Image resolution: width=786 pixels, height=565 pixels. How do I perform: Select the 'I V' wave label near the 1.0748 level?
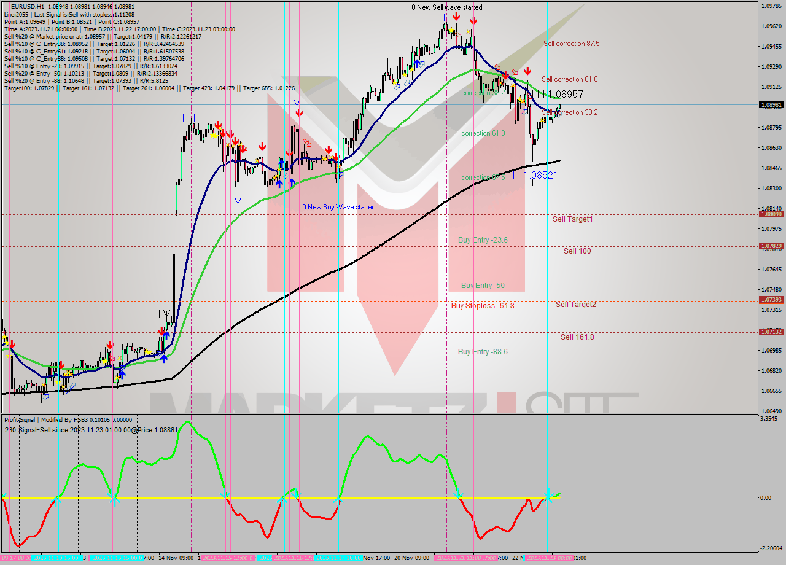(165, 313)
